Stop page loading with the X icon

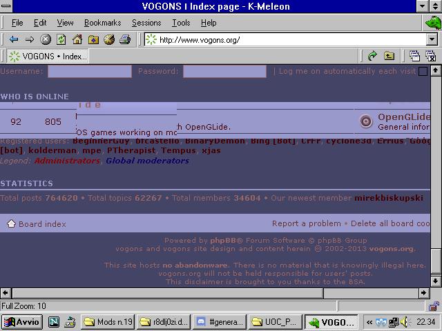[x=45, y=39]
